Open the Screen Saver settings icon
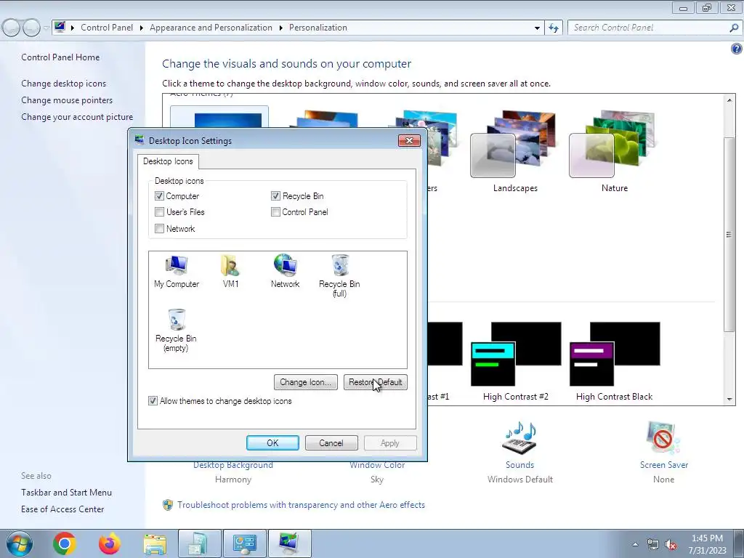 tap(663, 438)
